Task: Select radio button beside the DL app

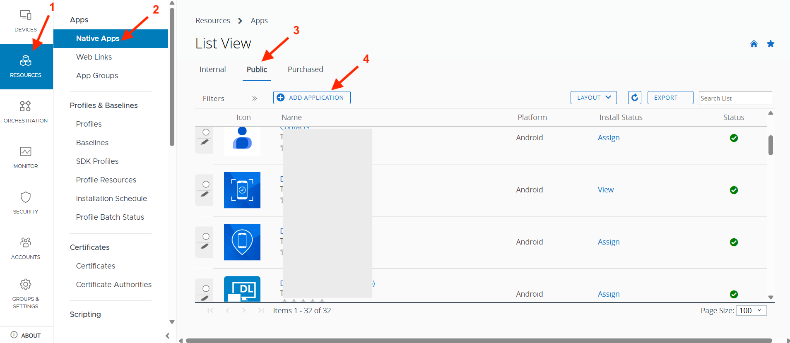Action: click(x=206, y=288)
